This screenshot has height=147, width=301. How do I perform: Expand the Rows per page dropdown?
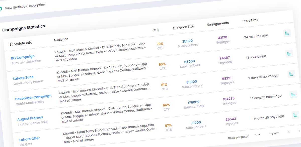click(x=257, y=135)
